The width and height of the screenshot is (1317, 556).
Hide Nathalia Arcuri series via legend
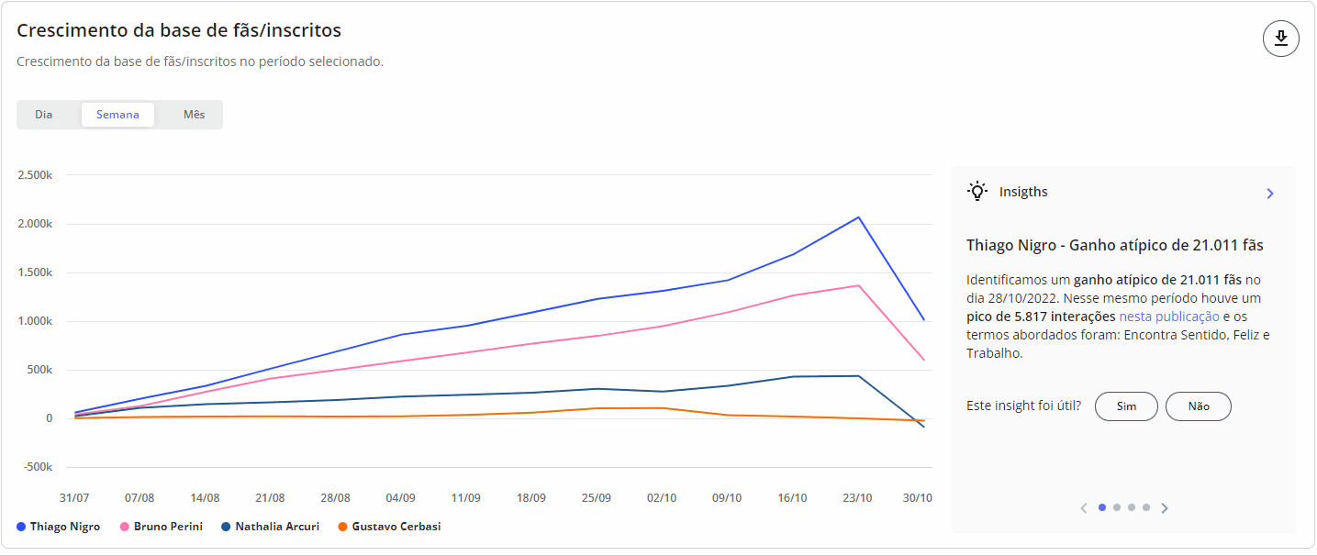[270, 527]
